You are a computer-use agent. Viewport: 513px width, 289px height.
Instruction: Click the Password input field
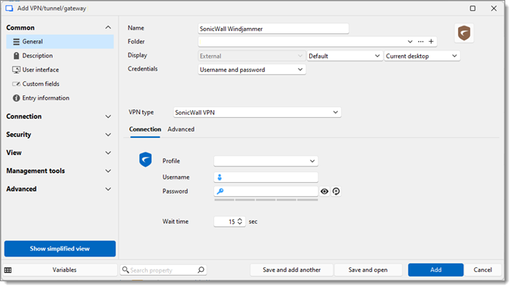point(266,191)
